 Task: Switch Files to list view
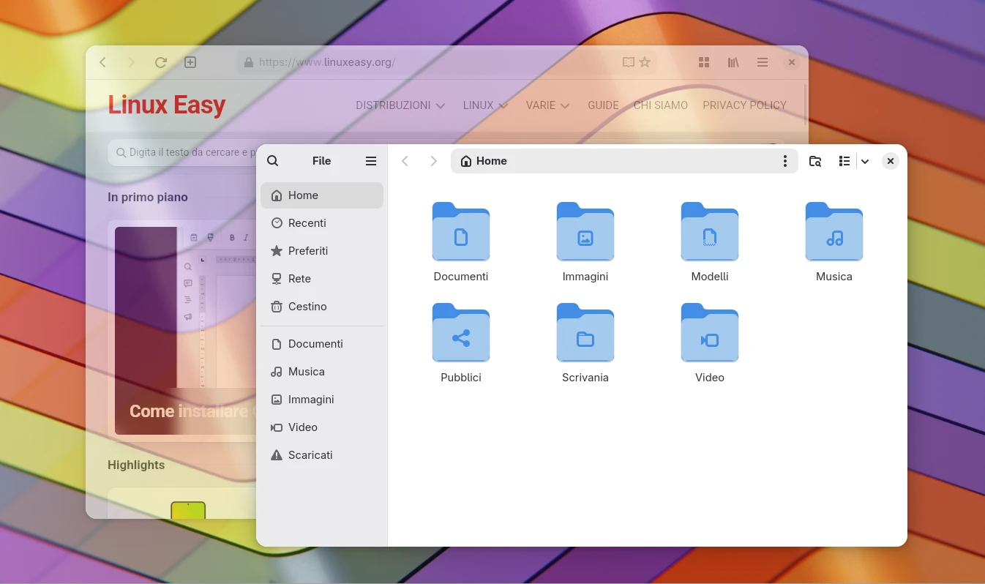pyautogui.click(x=844, y=160)
